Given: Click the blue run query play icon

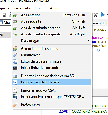Looking at the screenshot, I should point(102,15).
